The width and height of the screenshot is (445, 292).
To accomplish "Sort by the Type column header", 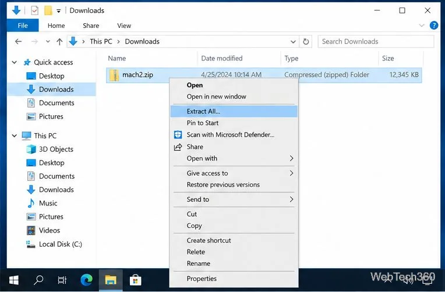I will tap(291, 58).
